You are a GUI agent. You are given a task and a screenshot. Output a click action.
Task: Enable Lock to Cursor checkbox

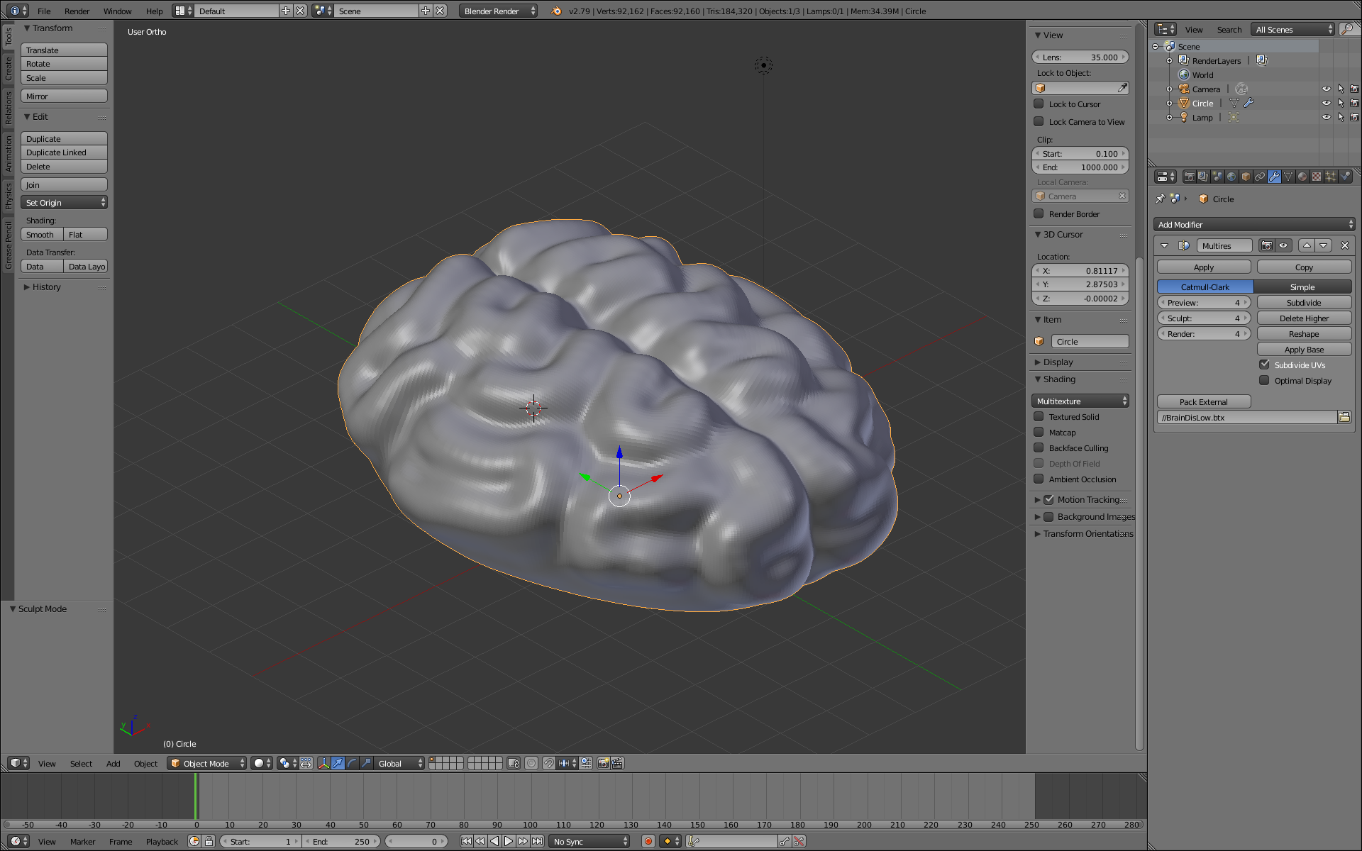[x=1039, y=104]
